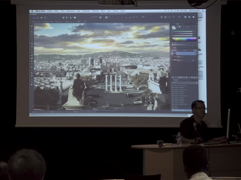Viewport: 241px width, 180px height.
Task: Apply Auto Contrast from the toolbar
Action: 67,18
